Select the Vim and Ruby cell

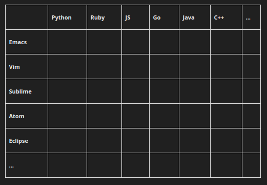(104, 67)
